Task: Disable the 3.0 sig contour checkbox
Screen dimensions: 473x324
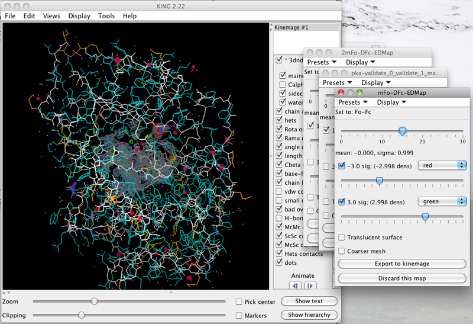Action: tap(342, 201)
